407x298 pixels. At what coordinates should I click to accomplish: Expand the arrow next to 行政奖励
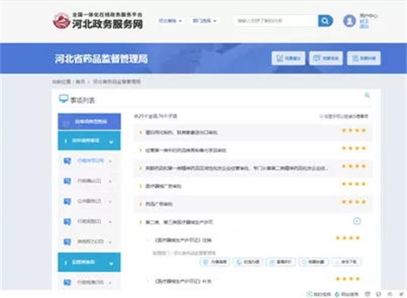point(110,222)
